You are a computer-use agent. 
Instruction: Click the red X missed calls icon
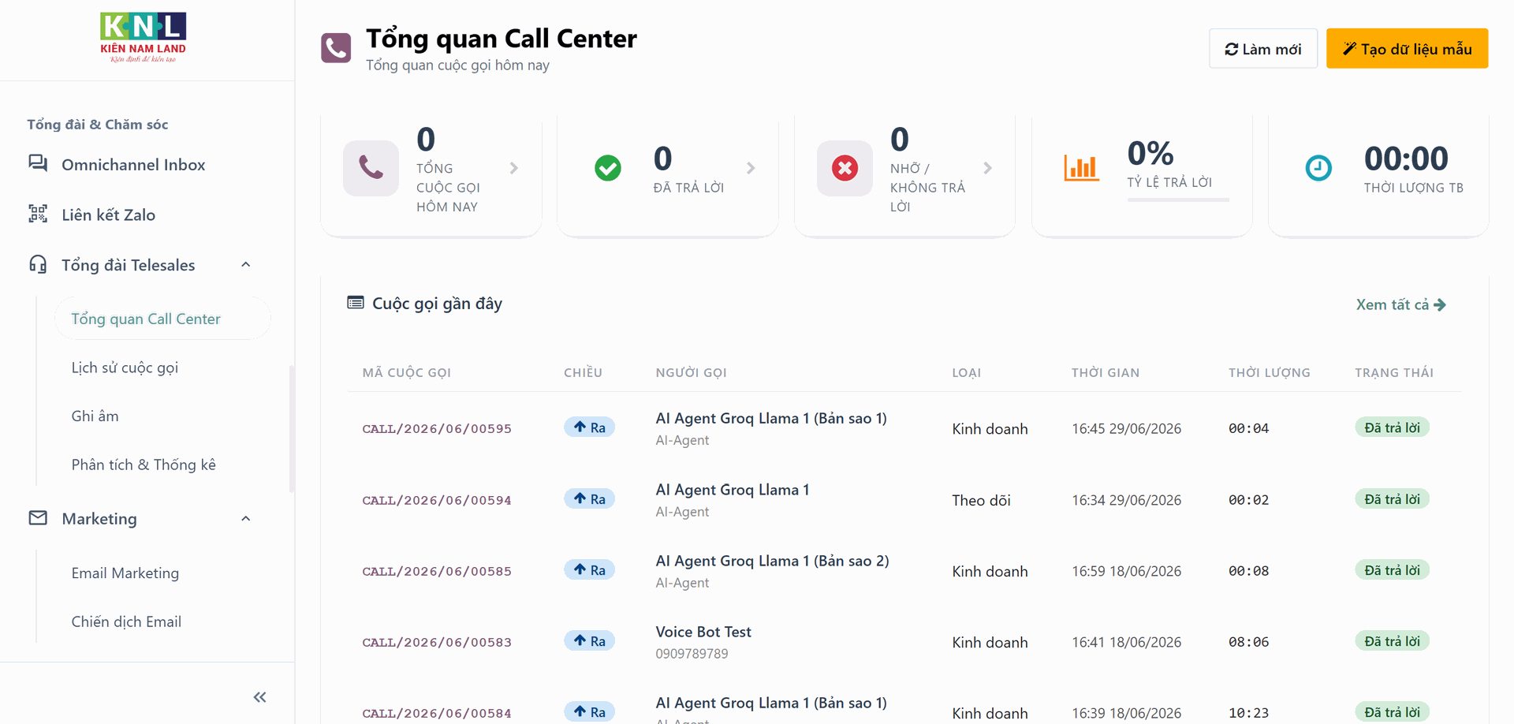tap(845, 168)
